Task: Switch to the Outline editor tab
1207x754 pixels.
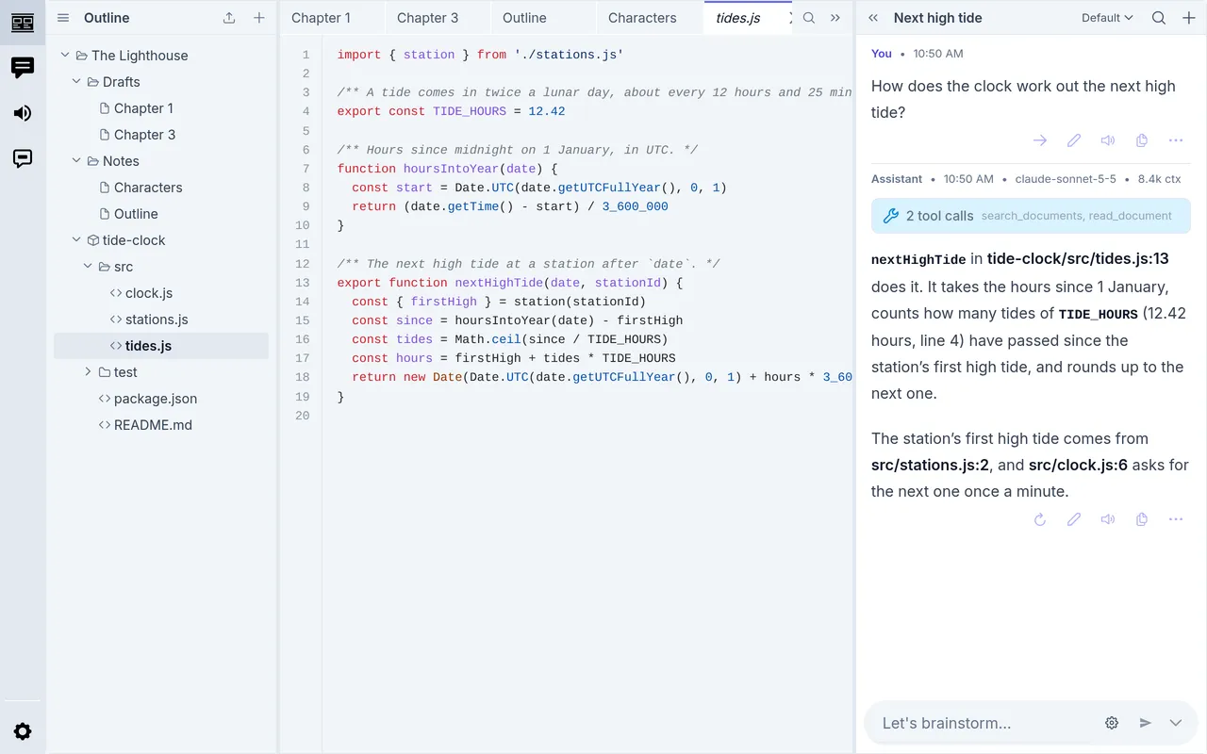Action: (x=524, y=18)
